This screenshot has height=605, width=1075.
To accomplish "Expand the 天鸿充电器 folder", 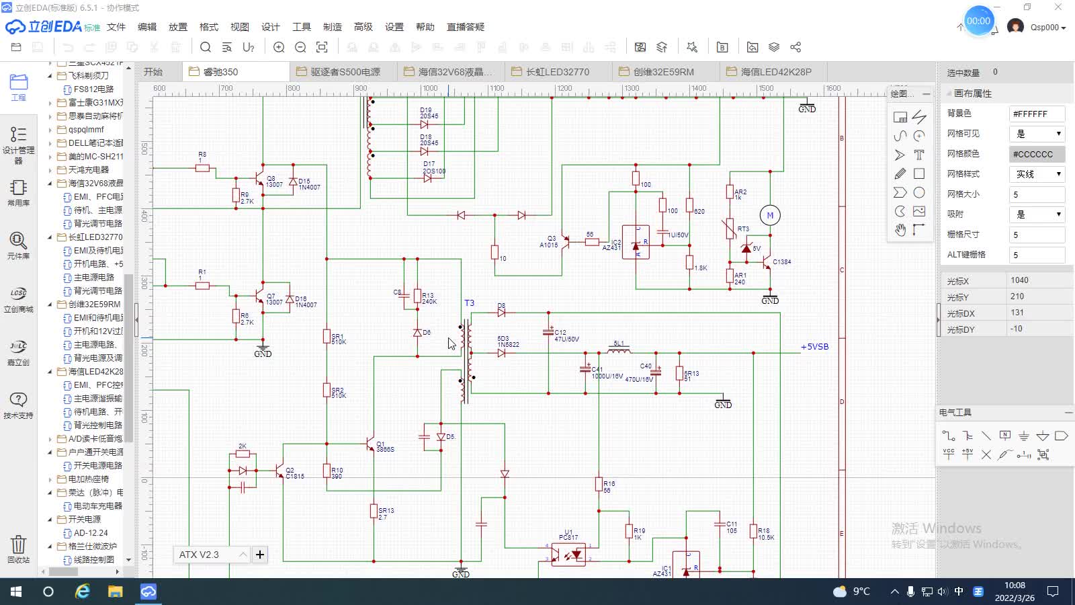I will pos(50,170).
